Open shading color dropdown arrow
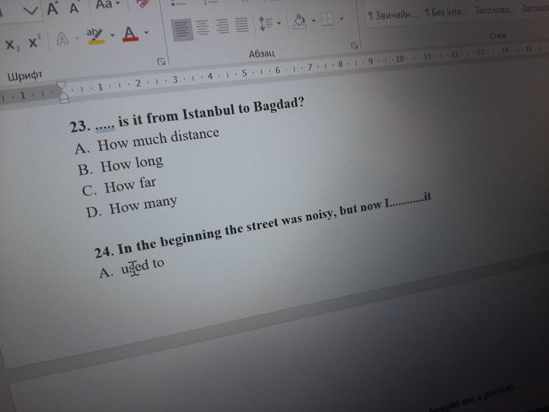 pos(313,20)
